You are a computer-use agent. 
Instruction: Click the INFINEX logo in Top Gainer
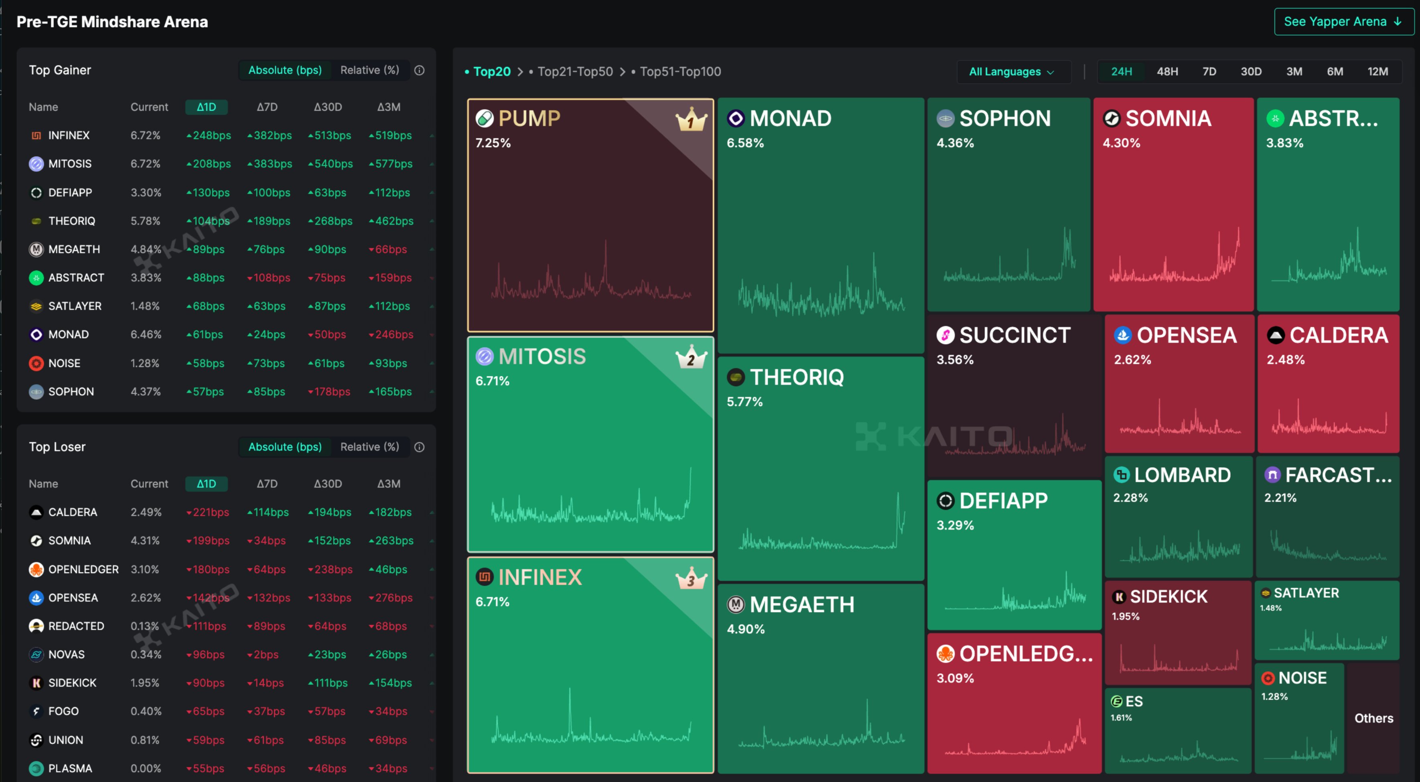pyautogui.click(x=37, y=136)
